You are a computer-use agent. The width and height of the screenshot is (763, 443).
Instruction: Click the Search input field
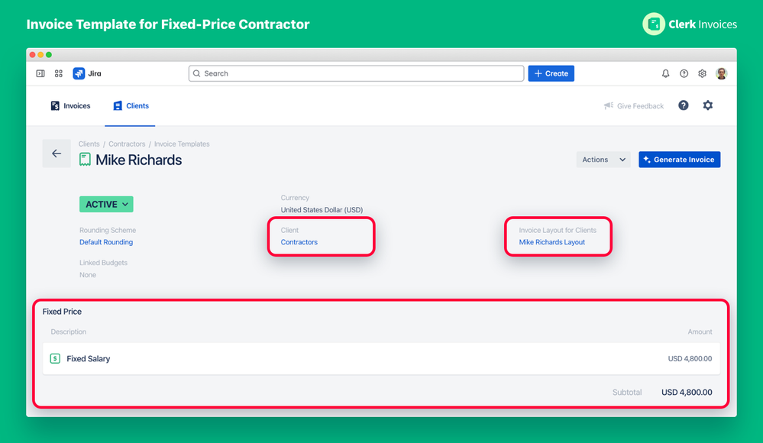pyautogui.click(x=356, y=73)
